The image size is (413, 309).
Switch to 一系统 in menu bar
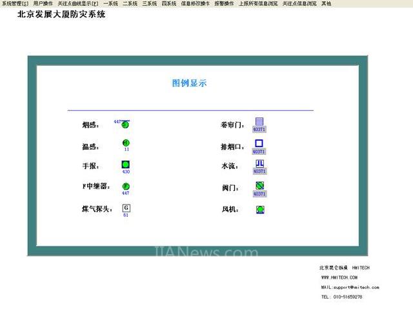point(110,4)
